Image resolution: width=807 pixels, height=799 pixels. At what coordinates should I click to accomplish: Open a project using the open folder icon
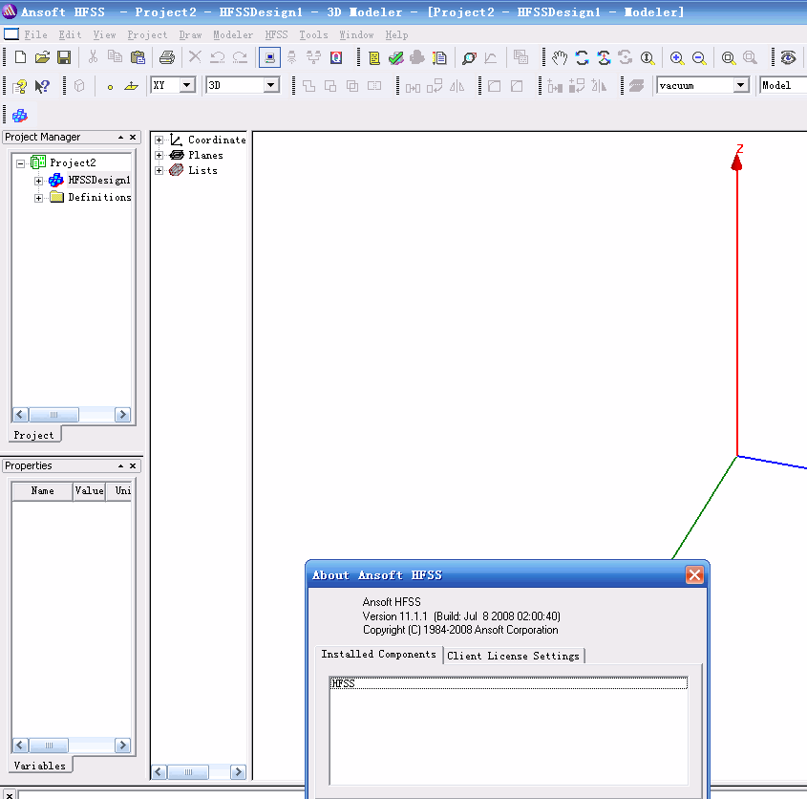42,57
